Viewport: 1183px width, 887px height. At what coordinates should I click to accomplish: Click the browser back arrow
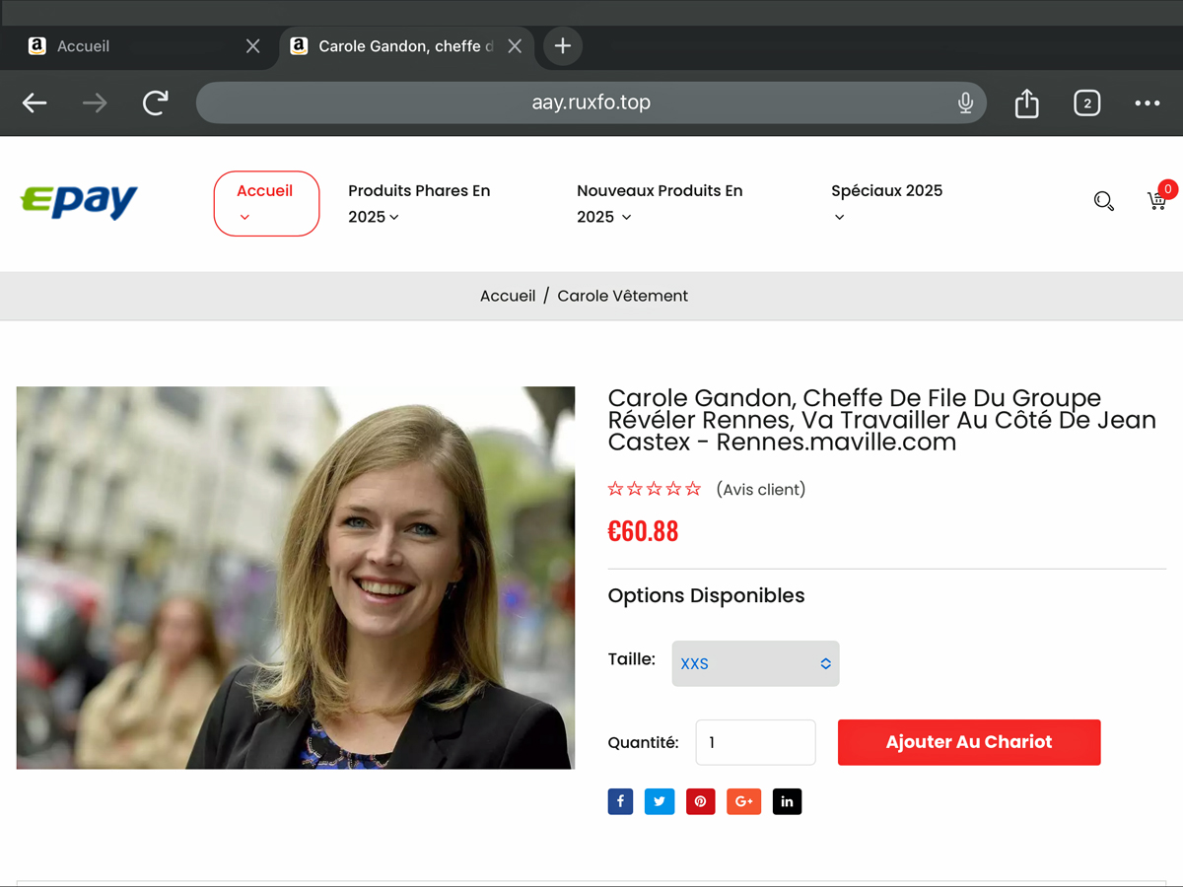tap(35, 102)
